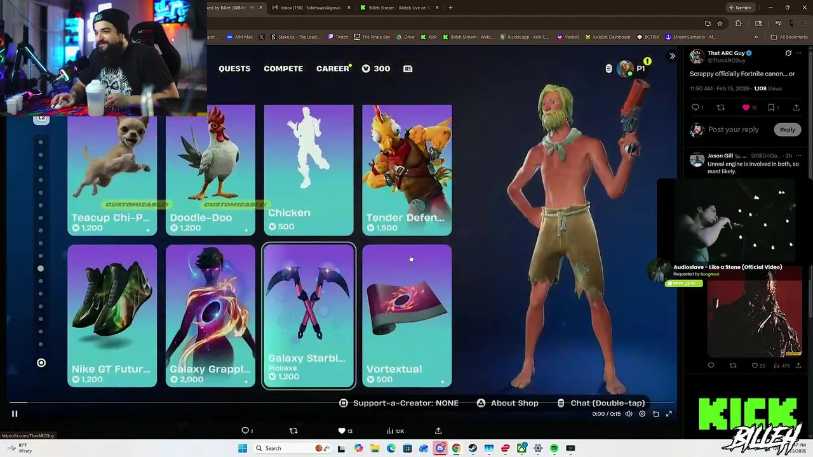
Task: Open Drive bookmark
Action: coord(405,37)
